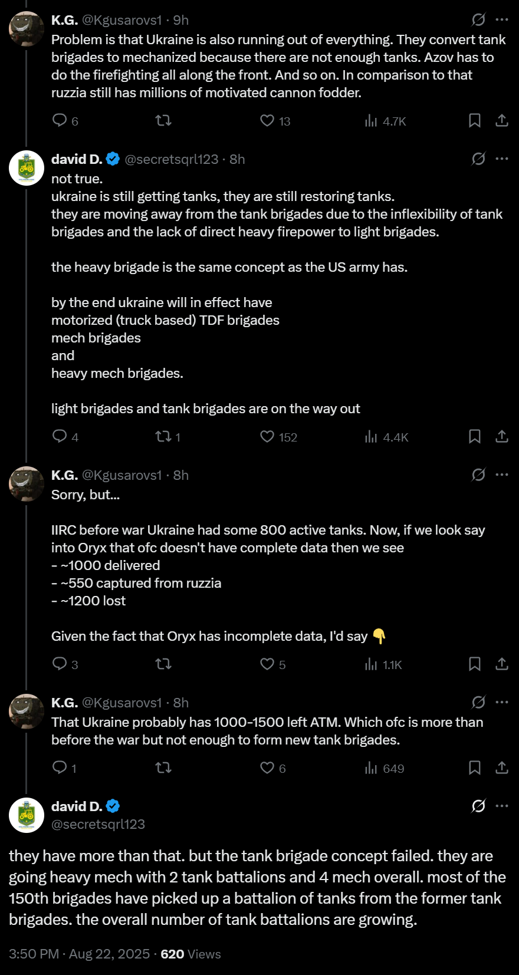Reply to K.G.'s tweet with 6 replies
Viewport: 519px width, 975px height.
click(60, 121)
